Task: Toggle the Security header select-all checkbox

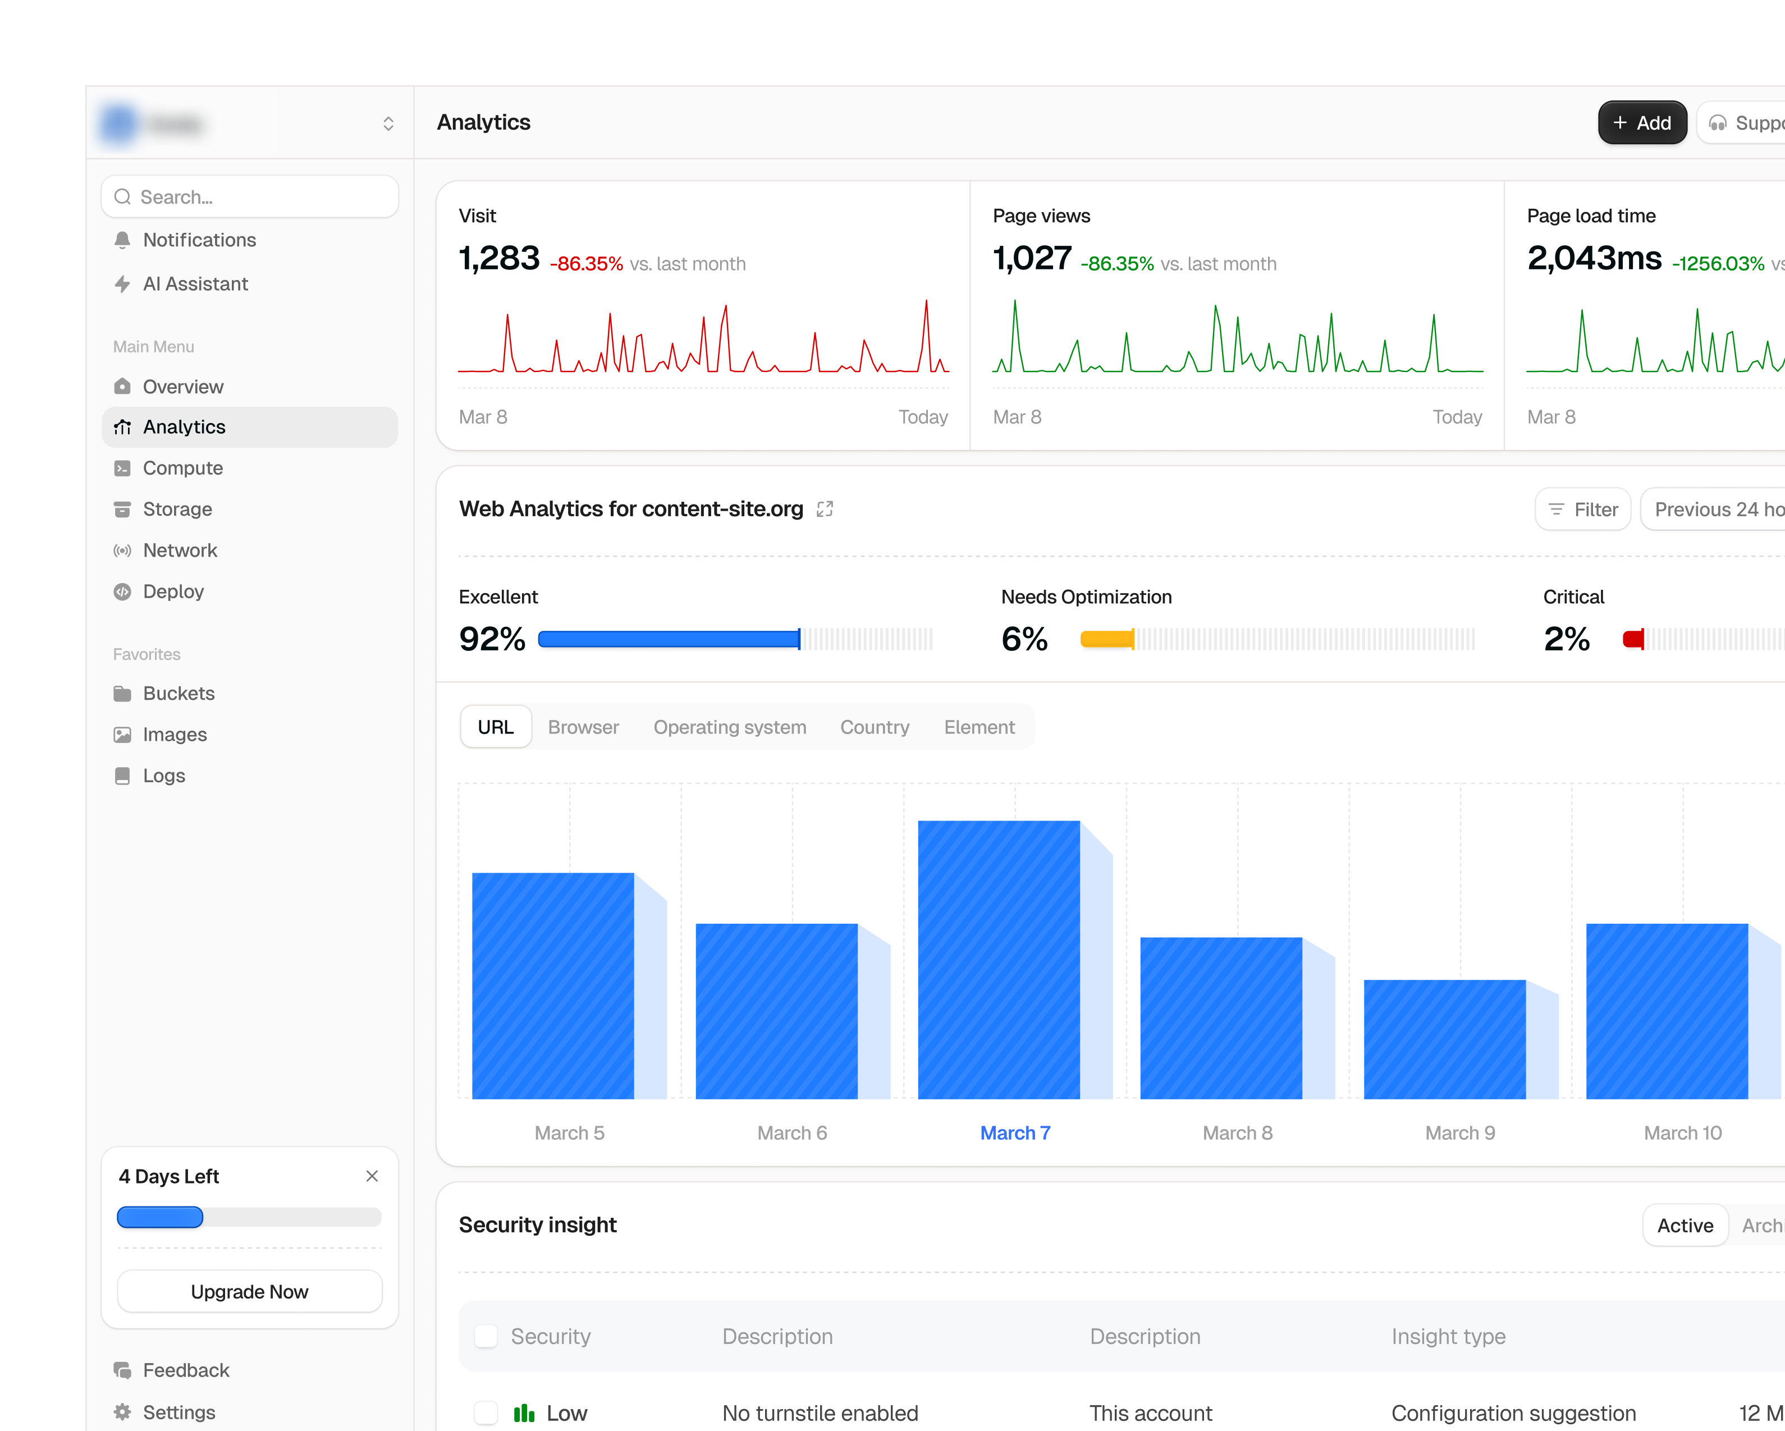Action: 486,1336
